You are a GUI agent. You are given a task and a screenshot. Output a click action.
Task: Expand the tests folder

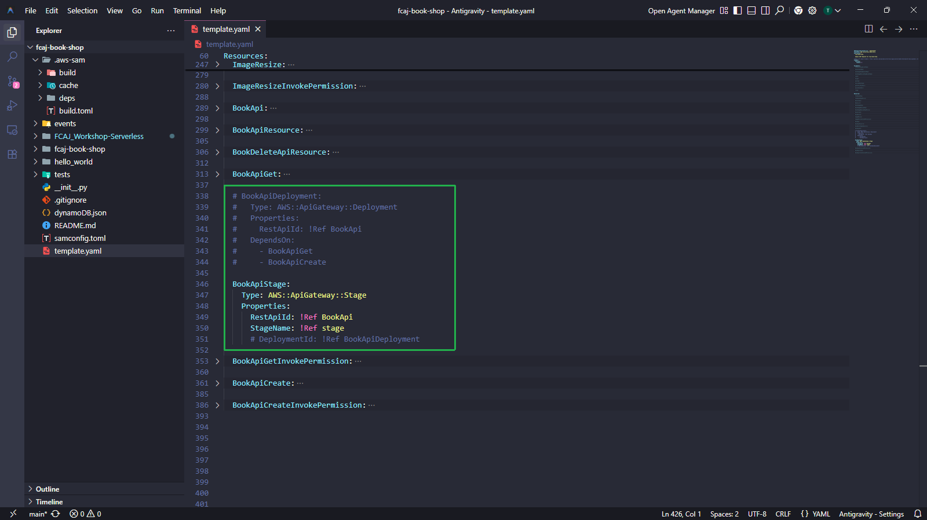click(x=35, y=175)
